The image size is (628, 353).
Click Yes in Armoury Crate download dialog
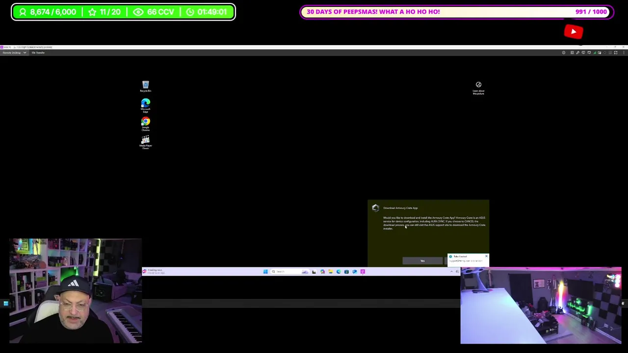(x=422, y=261)
